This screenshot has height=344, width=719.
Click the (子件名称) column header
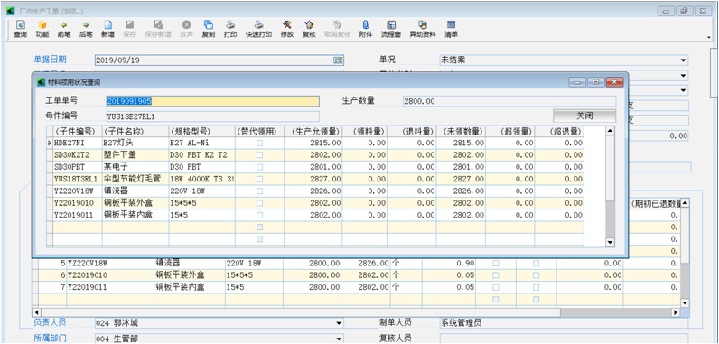click(x=135, y=132)
